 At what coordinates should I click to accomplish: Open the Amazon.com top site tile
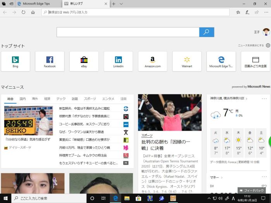tap(153, 61)
